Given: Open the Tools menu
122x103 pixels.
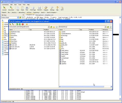Looking at the screenshot, I should click(20, 5).
